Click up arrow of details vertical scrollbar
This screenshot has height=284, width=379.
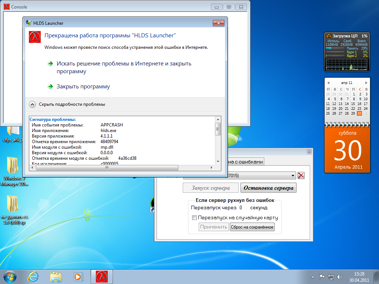(x=218, y=119)
